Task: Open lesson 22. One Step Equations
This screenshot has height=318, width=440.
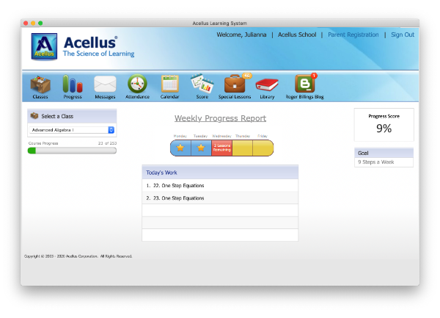Action: (x=220, y=185)
